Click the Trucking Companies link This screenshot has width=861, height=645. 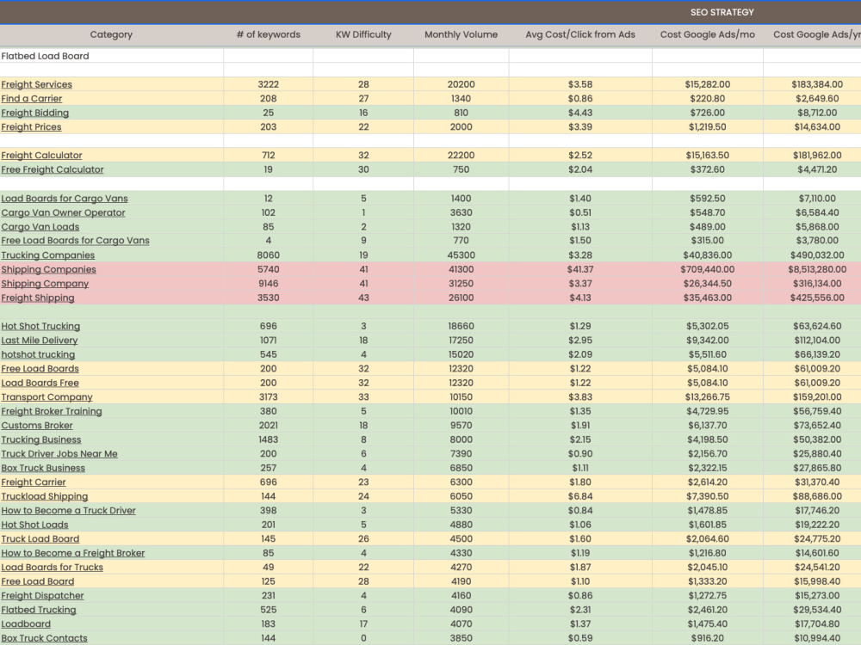pyautogui.click(x=47, y=255)
